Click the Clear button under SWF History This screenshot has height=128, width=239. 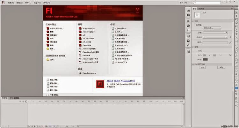click(221, 67)
